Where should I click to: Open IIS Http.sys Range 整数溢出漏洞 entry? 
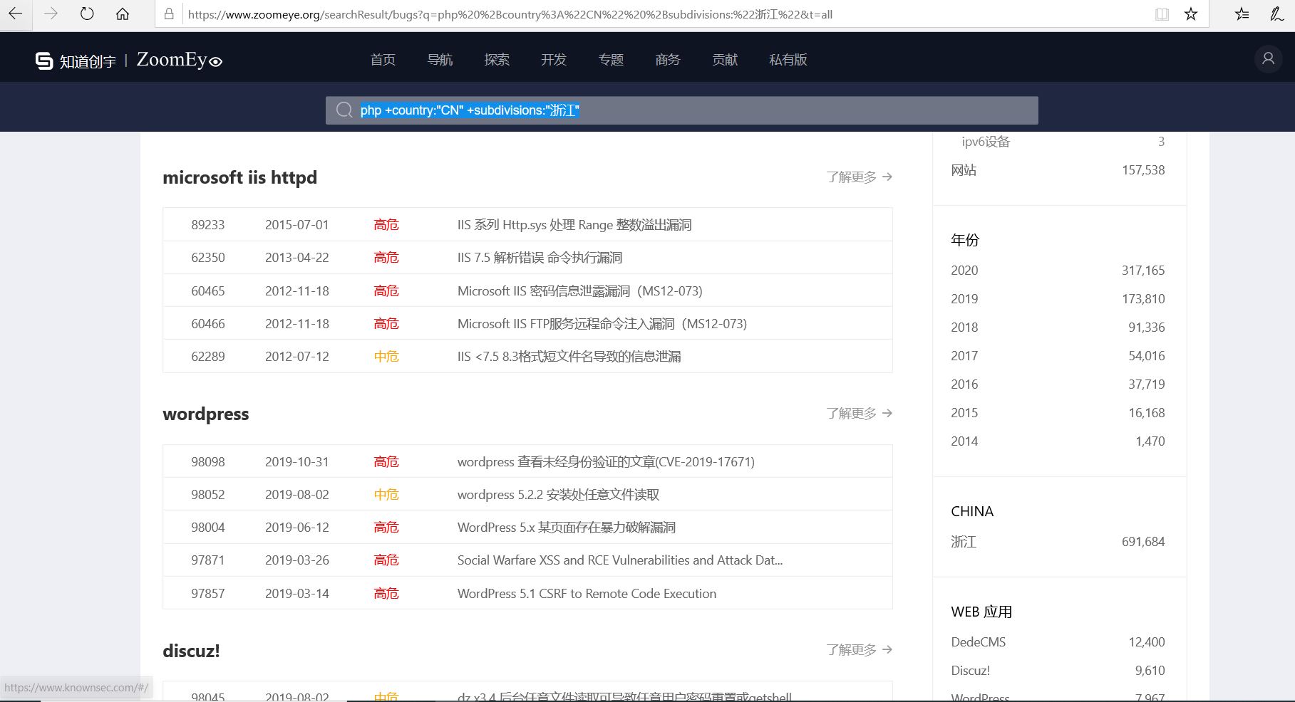574,225
